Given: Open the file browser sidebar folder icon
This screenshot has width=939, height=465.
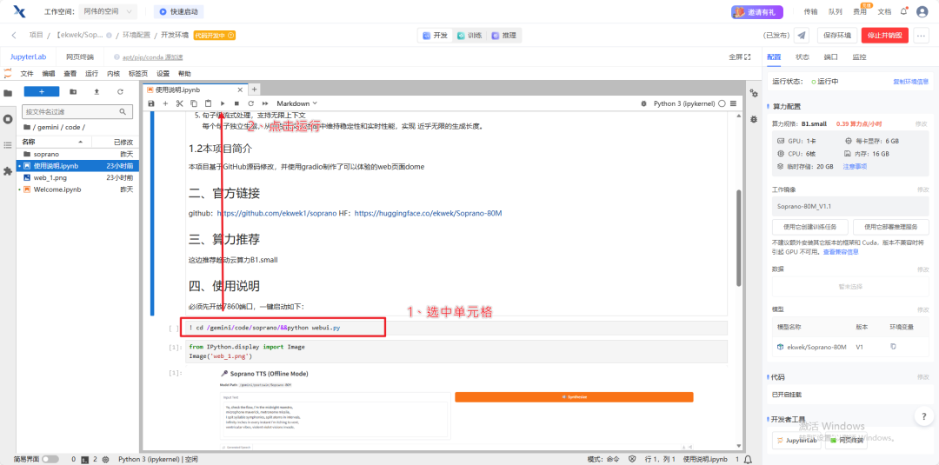Looking at the screenshot, I should [8, 93].
